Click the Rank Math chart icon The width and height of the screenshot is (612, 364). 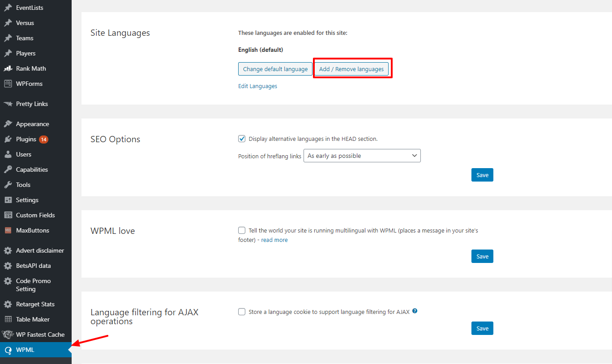(x=8, y=68)
